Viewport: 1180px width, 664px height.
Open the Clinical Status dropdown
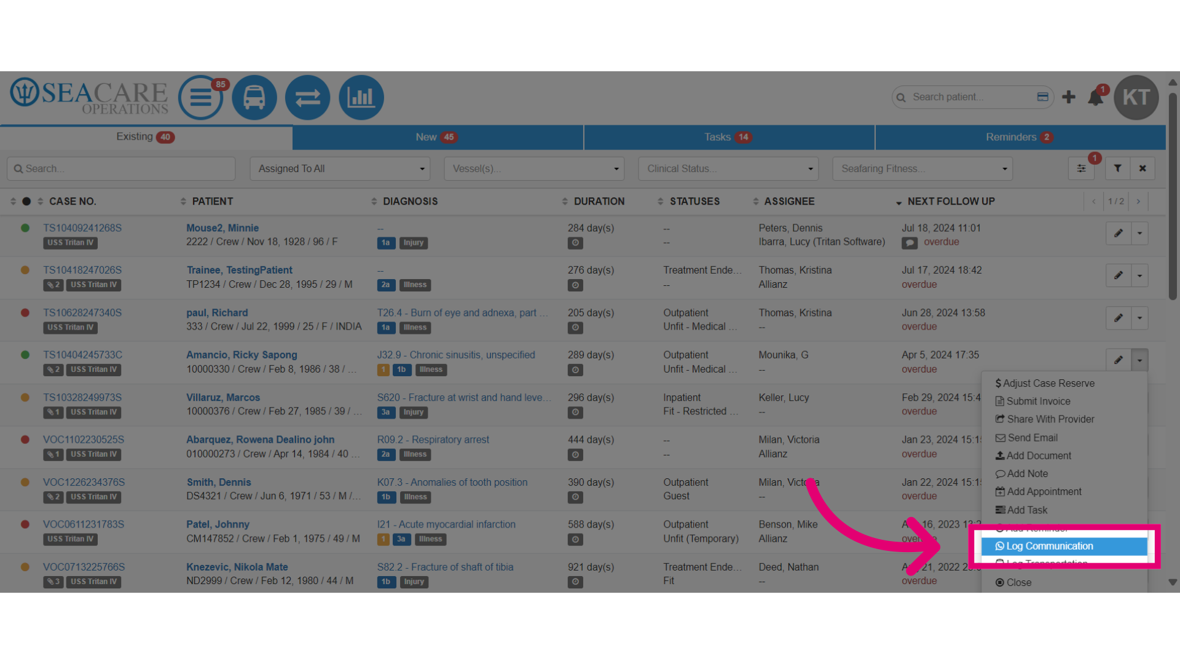[x=728, y=168]
